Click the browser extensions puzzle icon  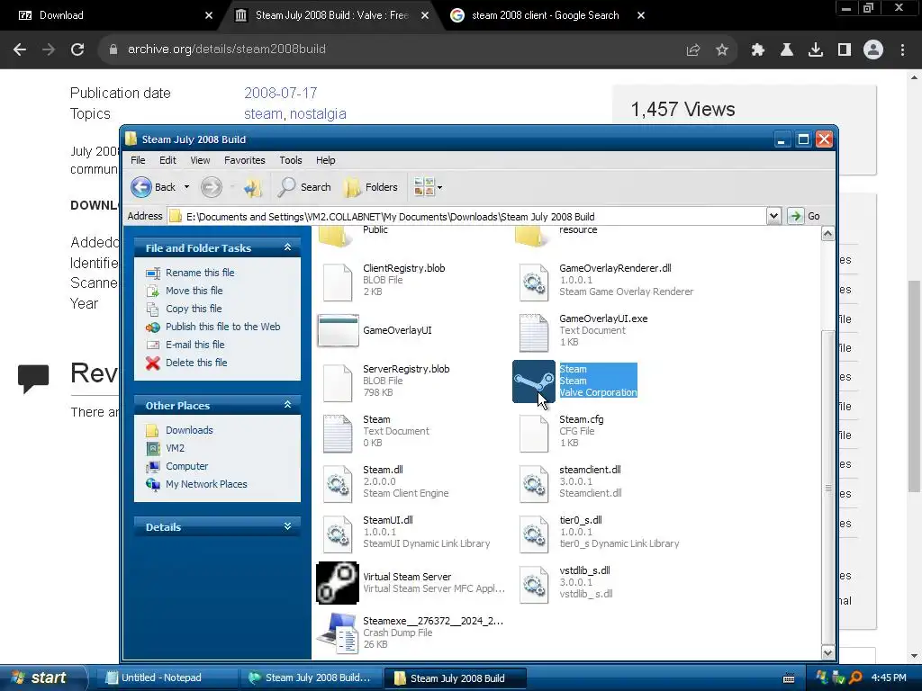[758, 49]
